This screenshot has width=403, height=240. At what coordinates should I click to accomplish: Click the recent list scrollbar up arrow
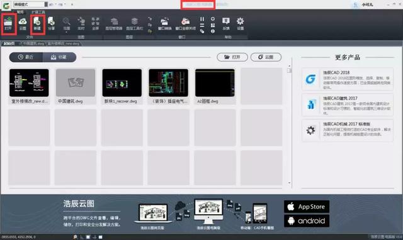click(290, 66)
